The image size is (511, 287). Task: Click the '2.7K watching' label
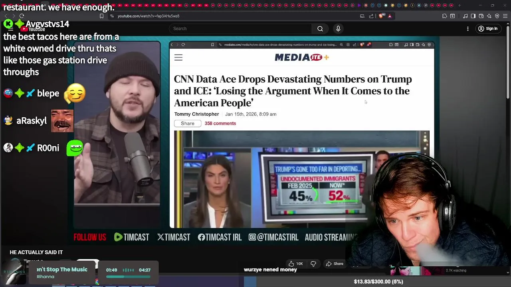(x=456, y=271)
